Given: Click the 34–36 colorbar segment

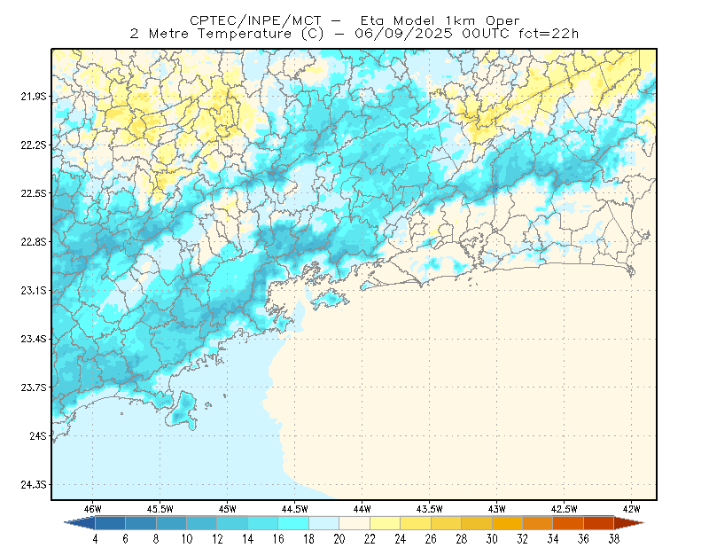Looking at the screenshot, I should coord(568,522).
